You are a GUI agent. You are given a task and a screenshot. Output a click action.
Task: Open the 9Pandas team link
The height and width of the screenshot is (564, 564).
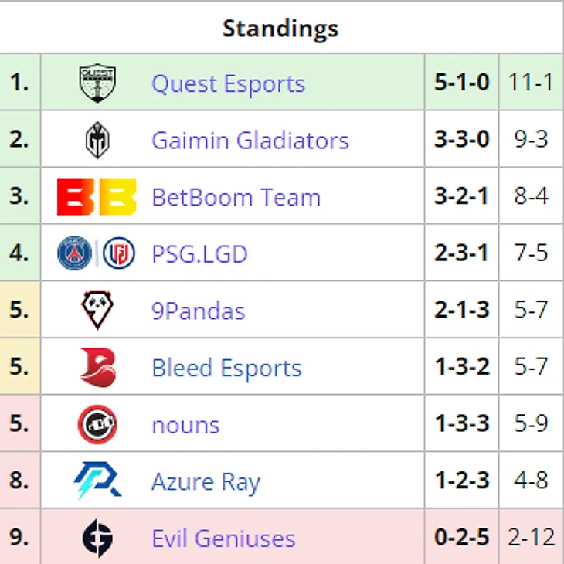[x=199, y=311]
